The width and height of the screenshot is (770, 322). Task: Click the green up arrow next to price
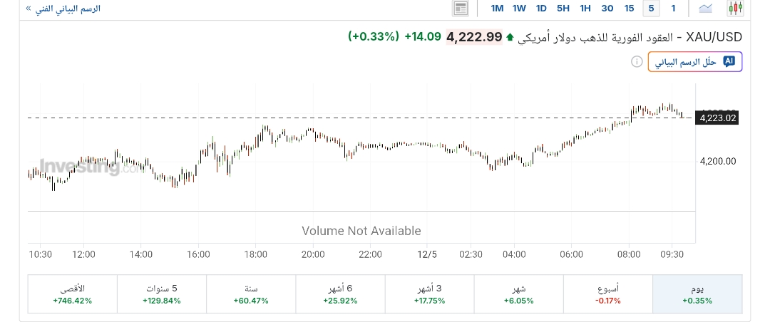coord(510,37)
